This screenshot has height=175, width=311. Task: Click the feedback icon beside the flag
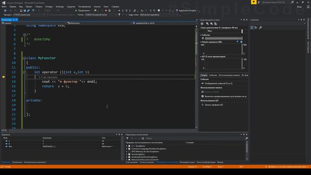(259, 2)
